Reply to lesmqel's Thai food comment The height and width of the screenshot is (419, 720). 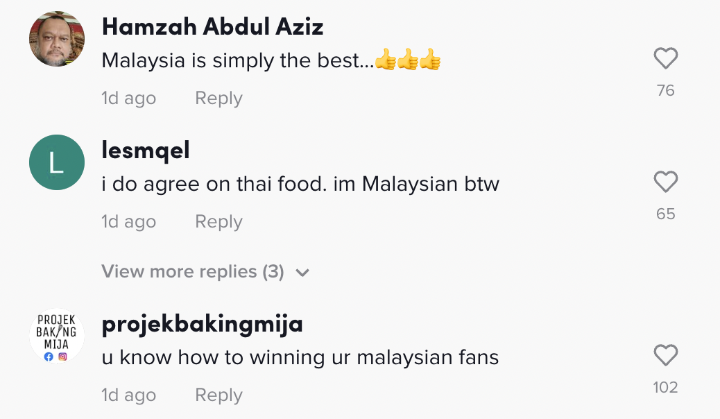(x=218, y=222)
